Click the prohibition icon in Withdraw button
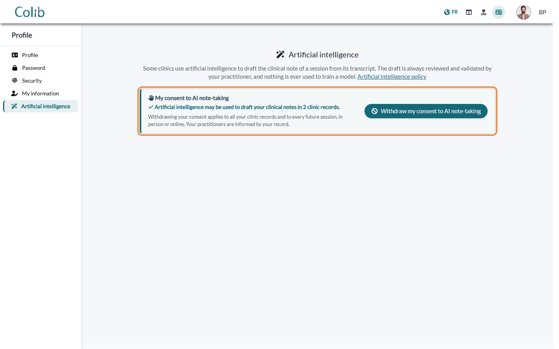This screenshot has width=559, height=349. (375, 111)
